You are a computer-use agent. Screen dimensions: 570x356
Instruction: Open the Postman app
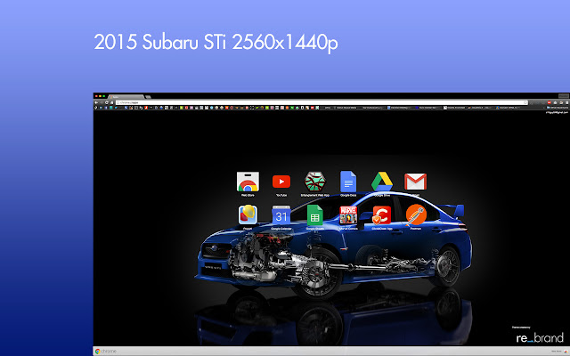(416, 214)
